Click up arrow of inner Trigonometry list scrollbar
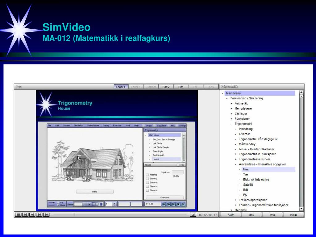Viewport: 316px width, 237px height. coord(184,134)
